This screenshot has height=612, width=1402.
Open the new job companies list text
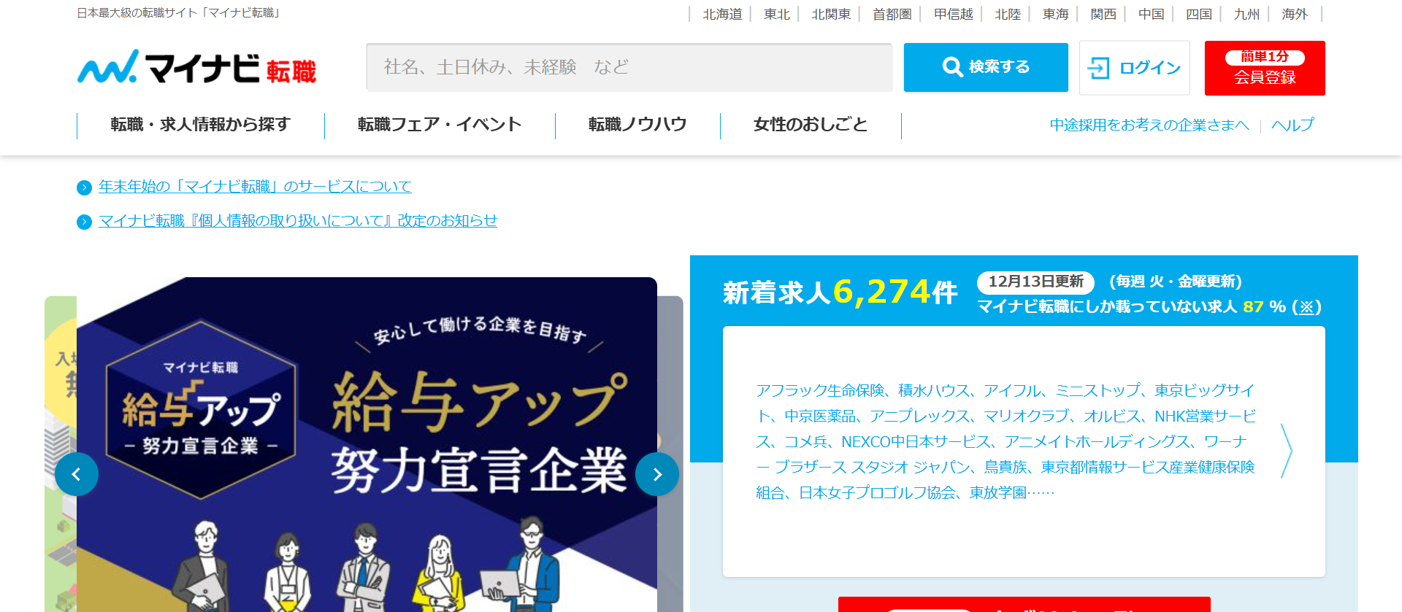point(1006,441)
